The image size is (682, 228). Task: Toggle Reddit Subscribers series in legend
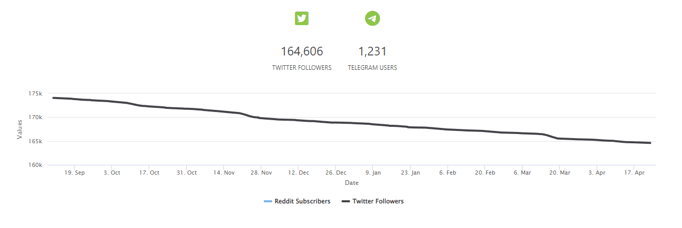pyautogui.click(x=302, y=201)
